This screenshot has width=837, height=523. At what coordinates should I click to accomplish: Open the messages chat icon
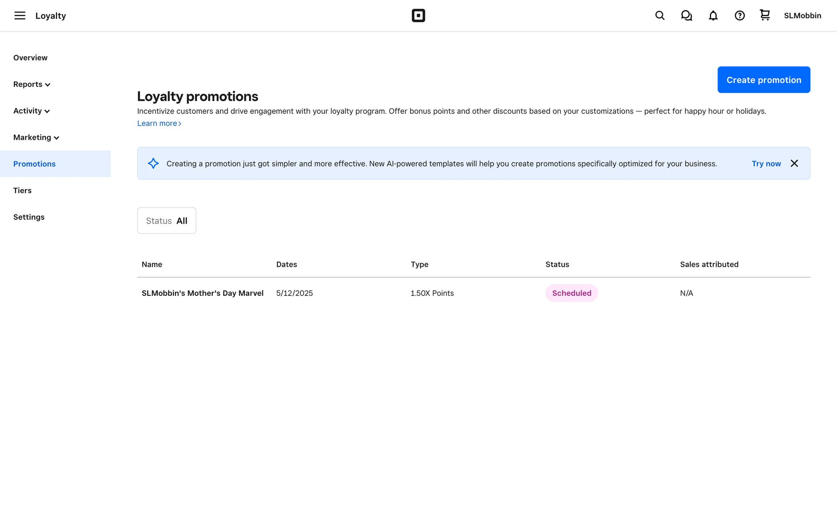tap(686, 16)
